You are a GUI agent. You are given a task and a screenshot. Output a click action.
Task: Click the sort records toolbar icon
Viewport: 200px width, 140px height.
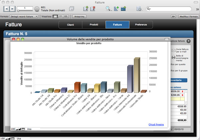[116, 9]
